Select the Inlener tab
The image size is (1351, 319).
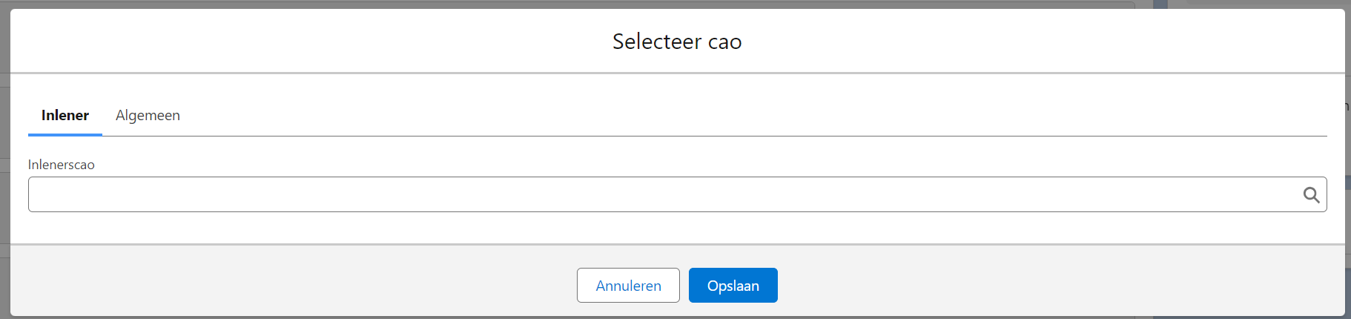click(x=65, y=116)
